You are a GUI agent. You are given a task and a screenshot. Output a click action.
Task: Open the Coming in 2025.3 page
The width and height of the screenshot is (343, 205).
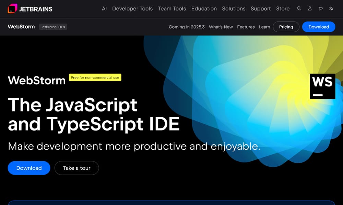[187, 27]
